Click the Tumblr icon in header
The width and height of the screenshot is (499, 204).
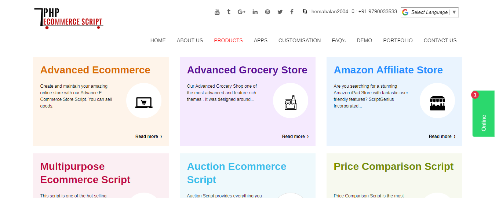pos(229,12)
